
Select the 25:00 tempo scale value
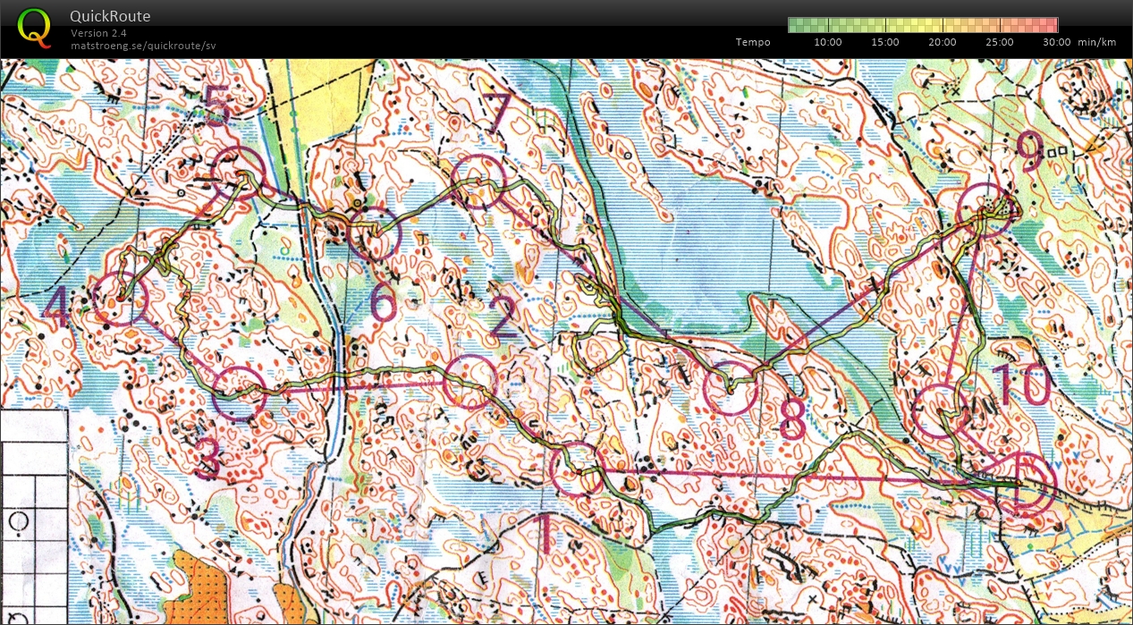[x=1000, y=42]
